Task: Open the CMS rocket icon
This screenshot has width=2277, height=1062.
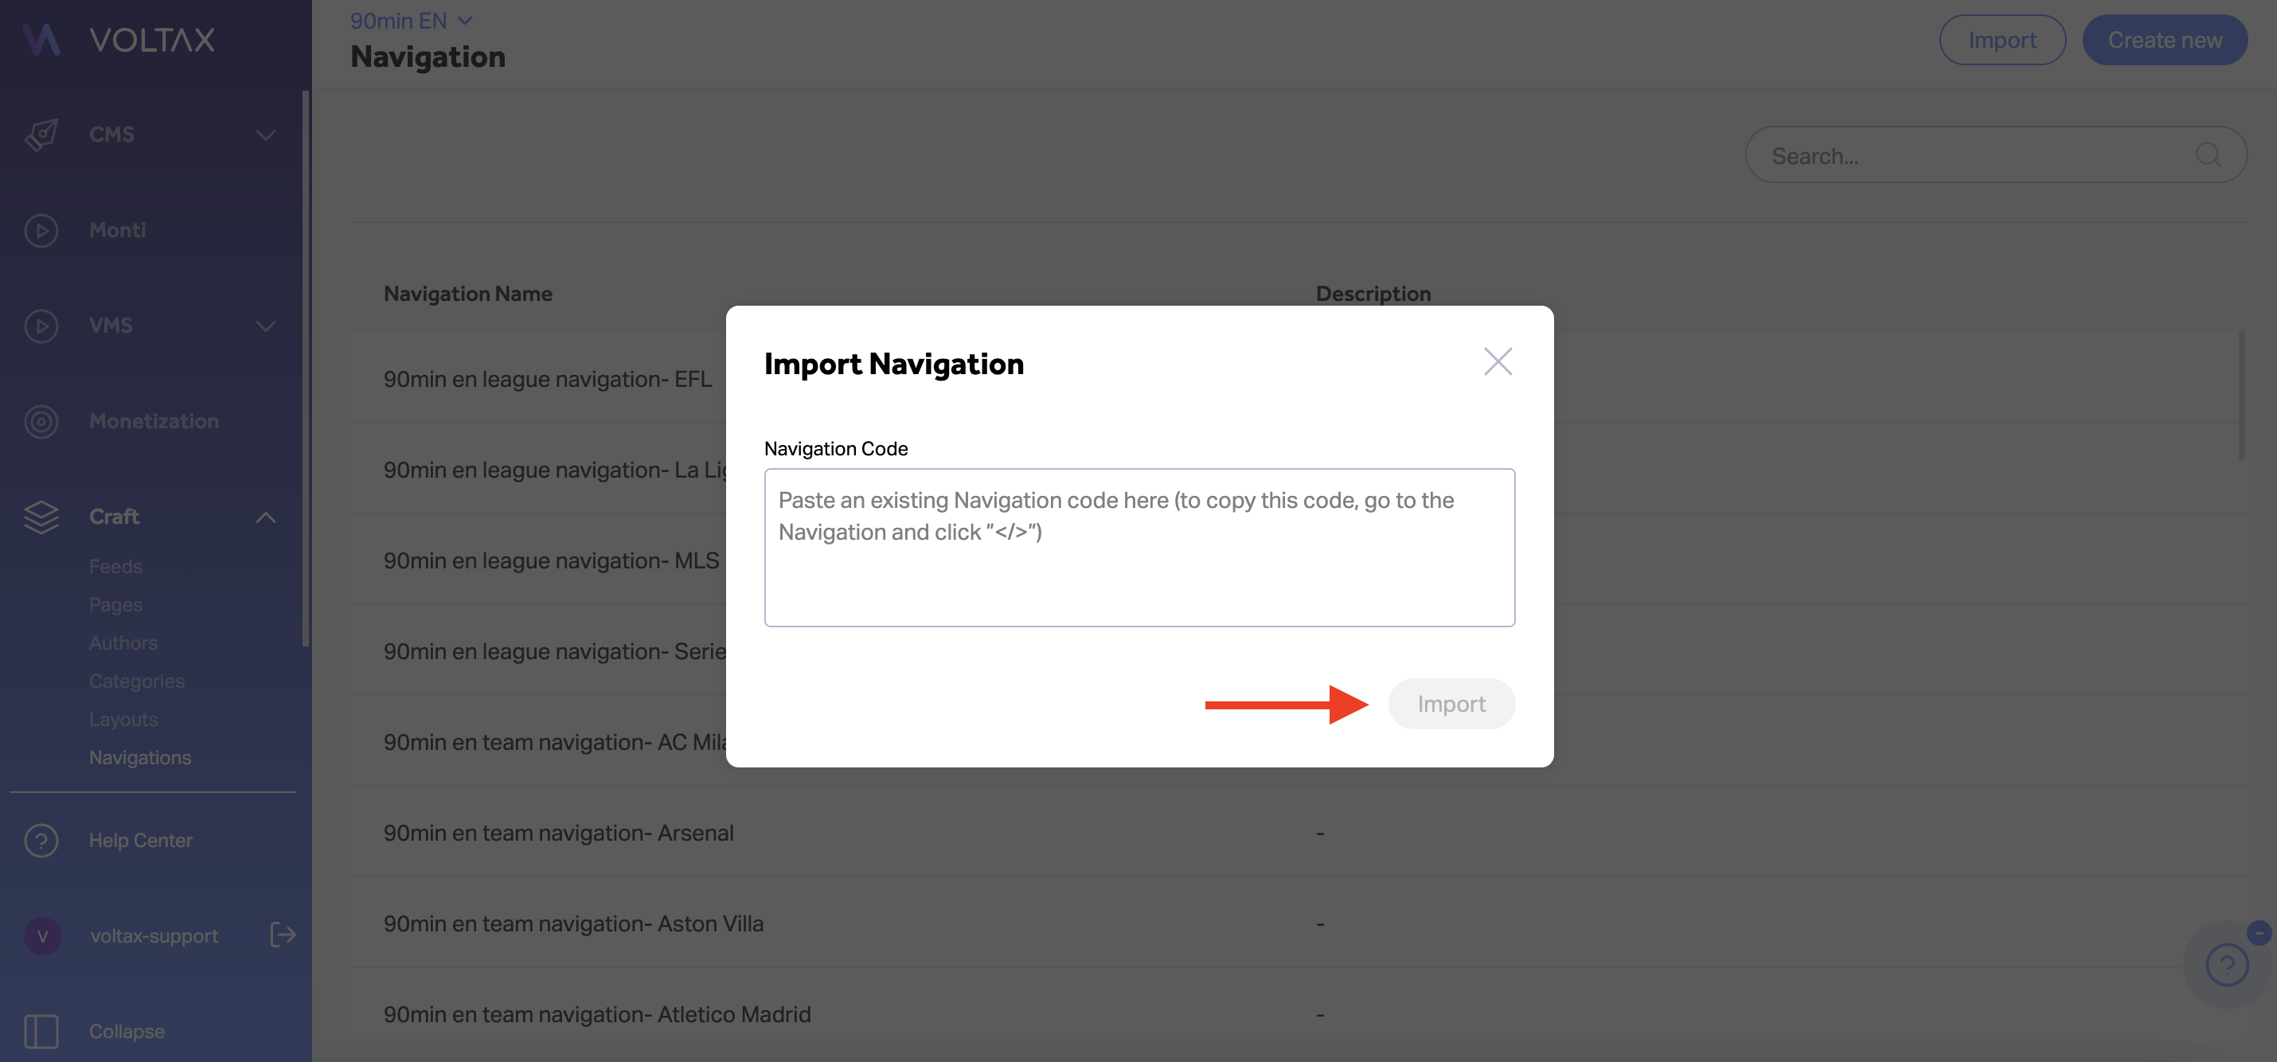Action: 41,135
